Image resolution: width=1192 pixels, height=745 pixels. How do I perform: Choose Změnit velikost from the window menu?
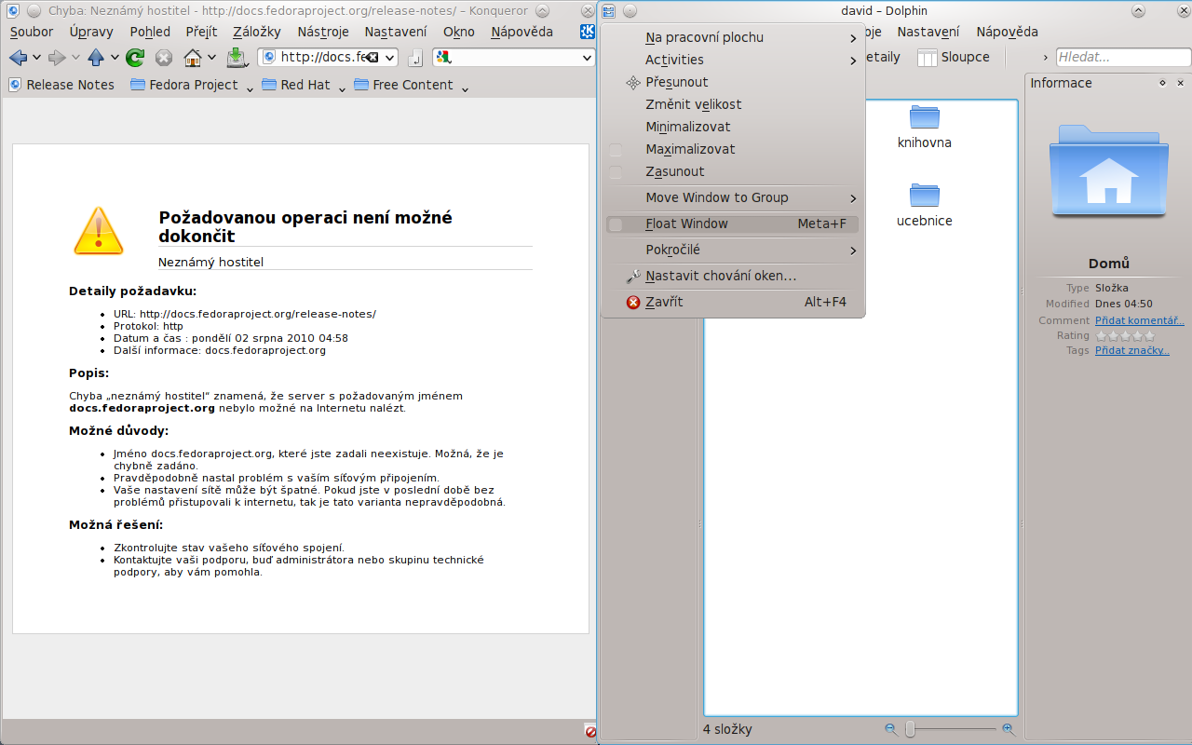click(733, 104)
